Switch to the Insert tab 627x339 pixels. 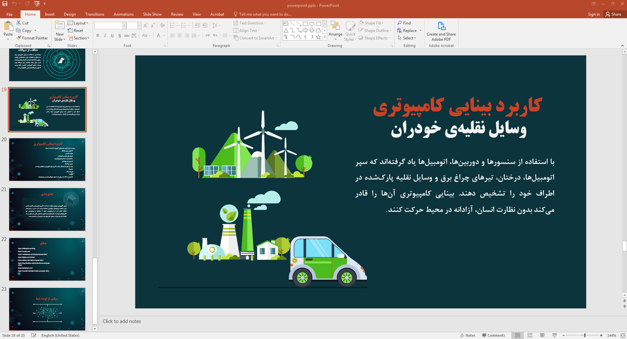pyautogui.click(x=50, y=14)
